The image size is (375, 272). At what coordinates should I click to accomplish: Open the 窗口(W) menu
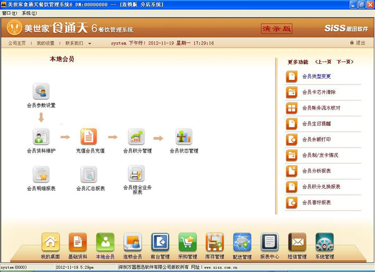(9, 13)
